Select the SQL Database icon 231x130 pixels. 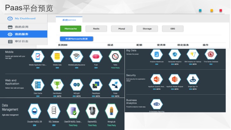click(54, 111)
